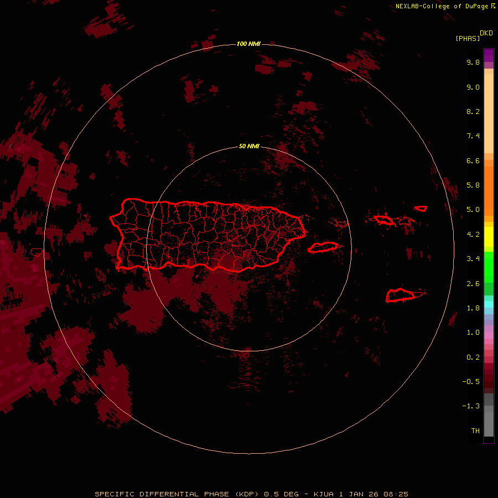Pick the purple top segment of color bar

point(489,55)
